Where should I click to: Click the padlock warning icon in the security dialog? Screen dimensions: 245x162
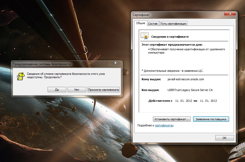click(21, 76)
